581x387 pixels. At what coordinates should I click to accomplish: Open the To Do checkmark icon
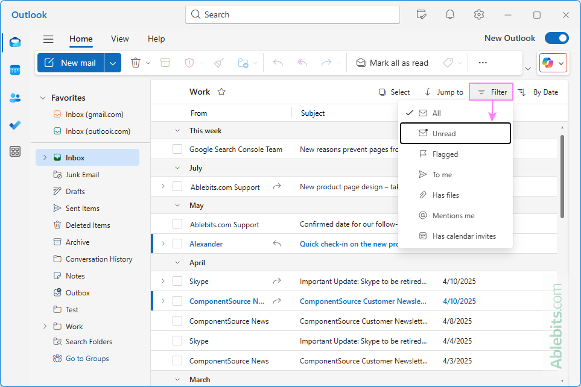(x=15, y=125)
